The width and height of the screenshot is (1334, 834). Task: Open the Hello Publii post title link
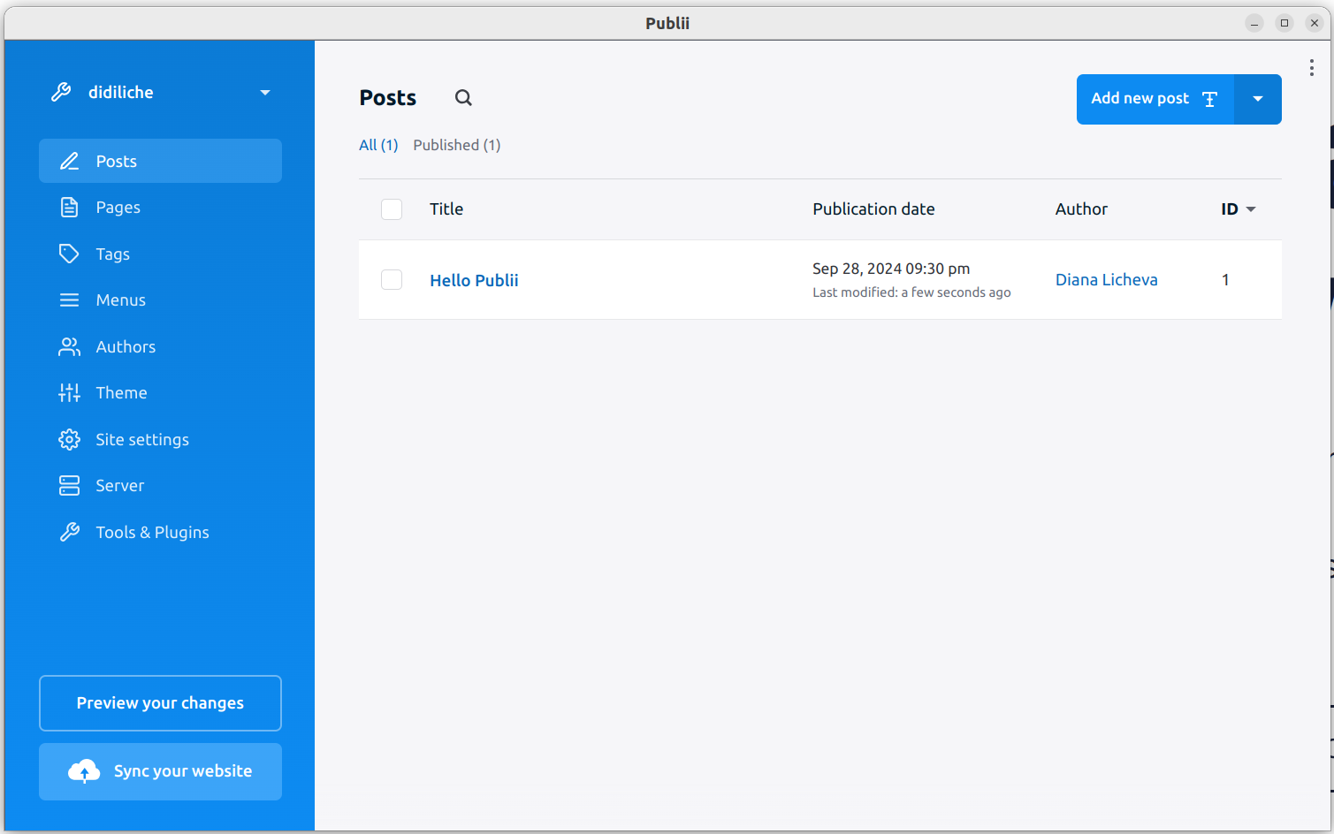[474, 280]
